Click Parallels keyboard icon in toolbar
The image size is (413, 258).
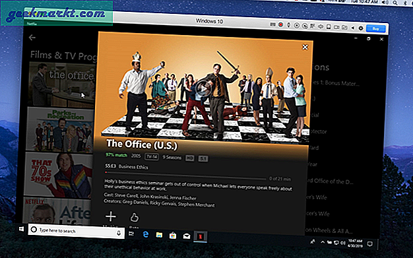tap(273, 24)
